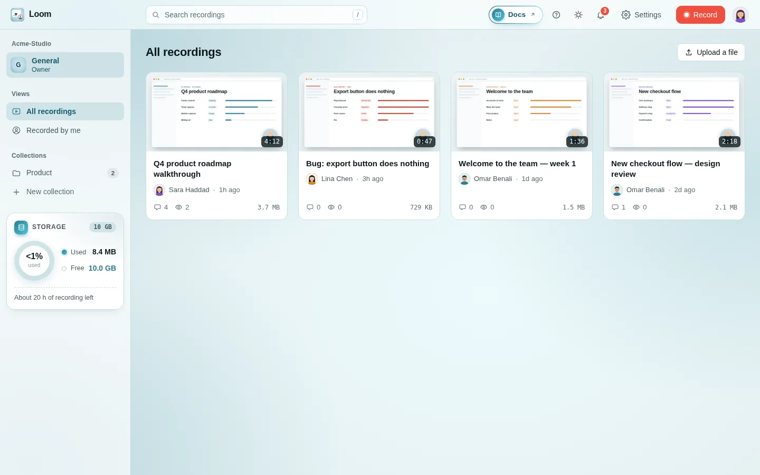The height and width of the screenshot is (475, 760).
Task: Open title 'New checkout flow — design review'
Action: tap(666, 169)
